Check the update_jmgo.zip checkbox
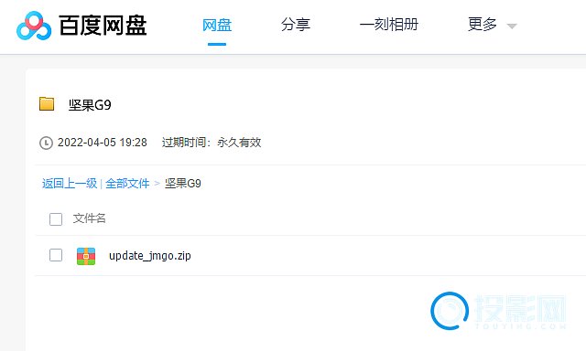586x351 pixels. (56, 255)
